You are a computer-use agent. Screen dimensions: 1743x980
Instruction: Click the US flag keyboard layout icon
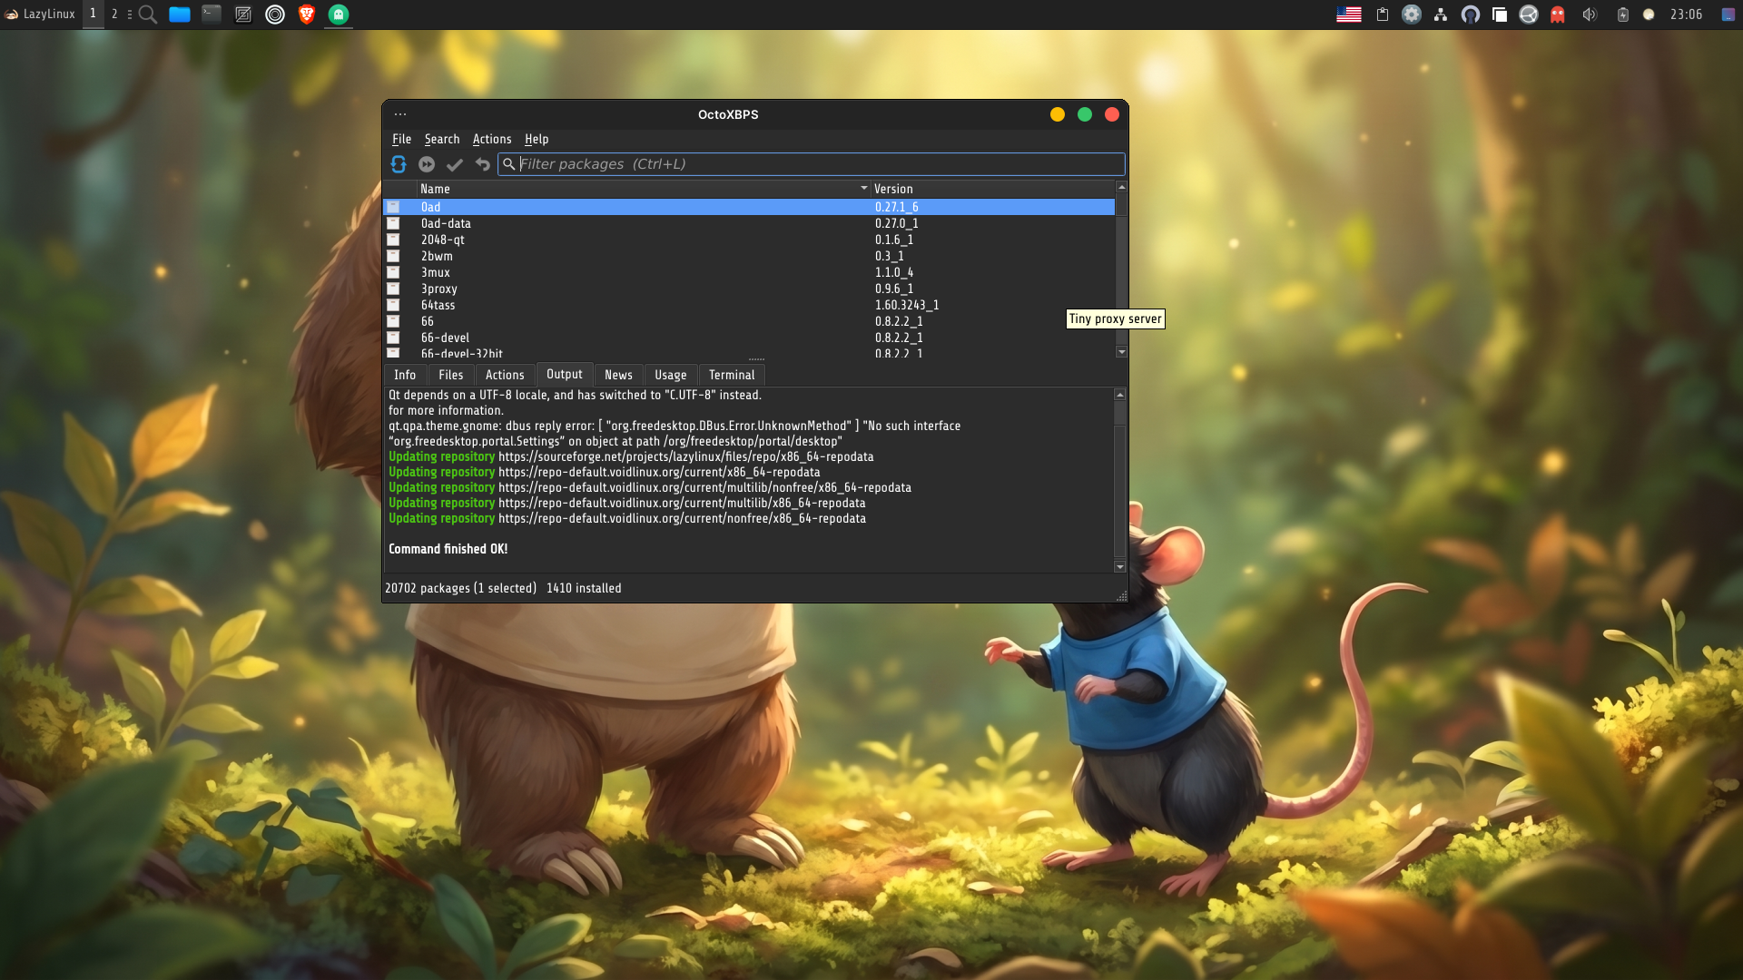point(1349,15)
